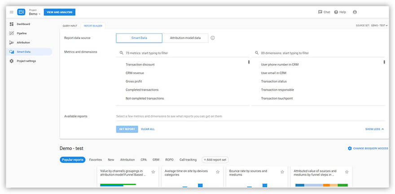Select Attribution model data source
The height and width of the screenshot is (194, 395).
(185, 38)
